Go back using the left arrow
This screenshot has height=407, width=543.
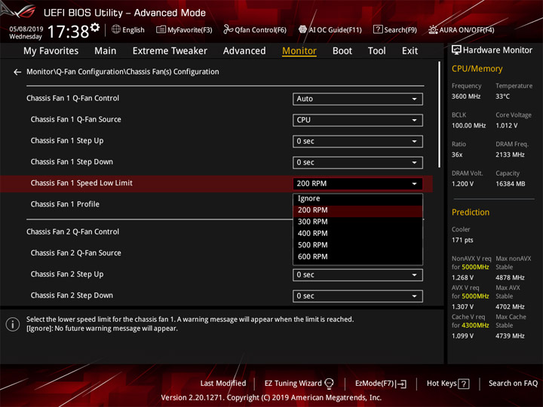click(x=17, y=72)
